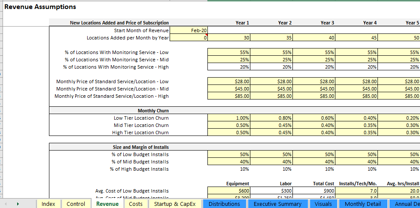Select Year 1 Low price $28.00 cell
This screenshot has height=208, width=420.
(229, 81)
